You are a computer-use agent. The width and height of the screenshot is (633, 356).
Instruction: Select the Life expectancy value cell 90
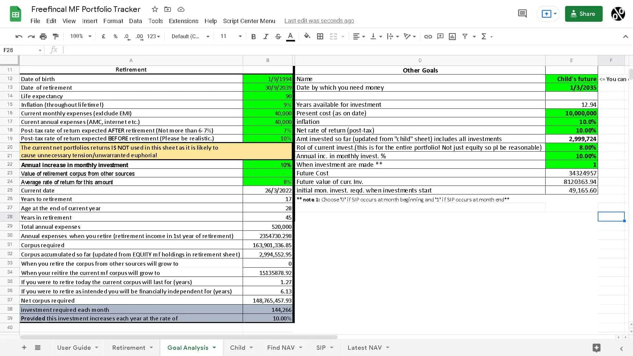click(268, 96)
